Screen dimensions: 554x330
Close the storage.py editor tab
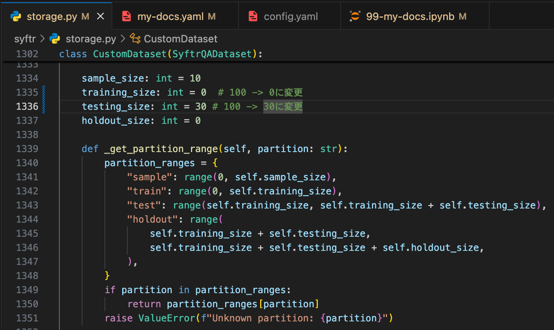101,16
